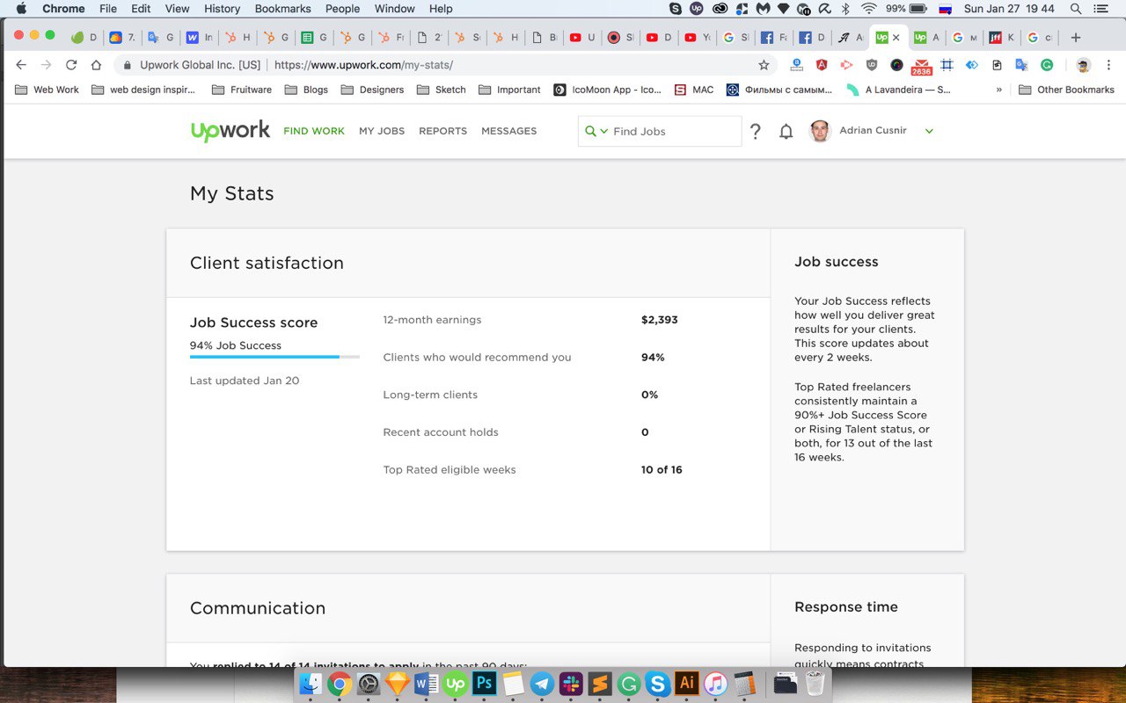The height and width of the screenshot is (703, 1126).
Task: Open Photoshop from the dock
Action: point(485,684)
